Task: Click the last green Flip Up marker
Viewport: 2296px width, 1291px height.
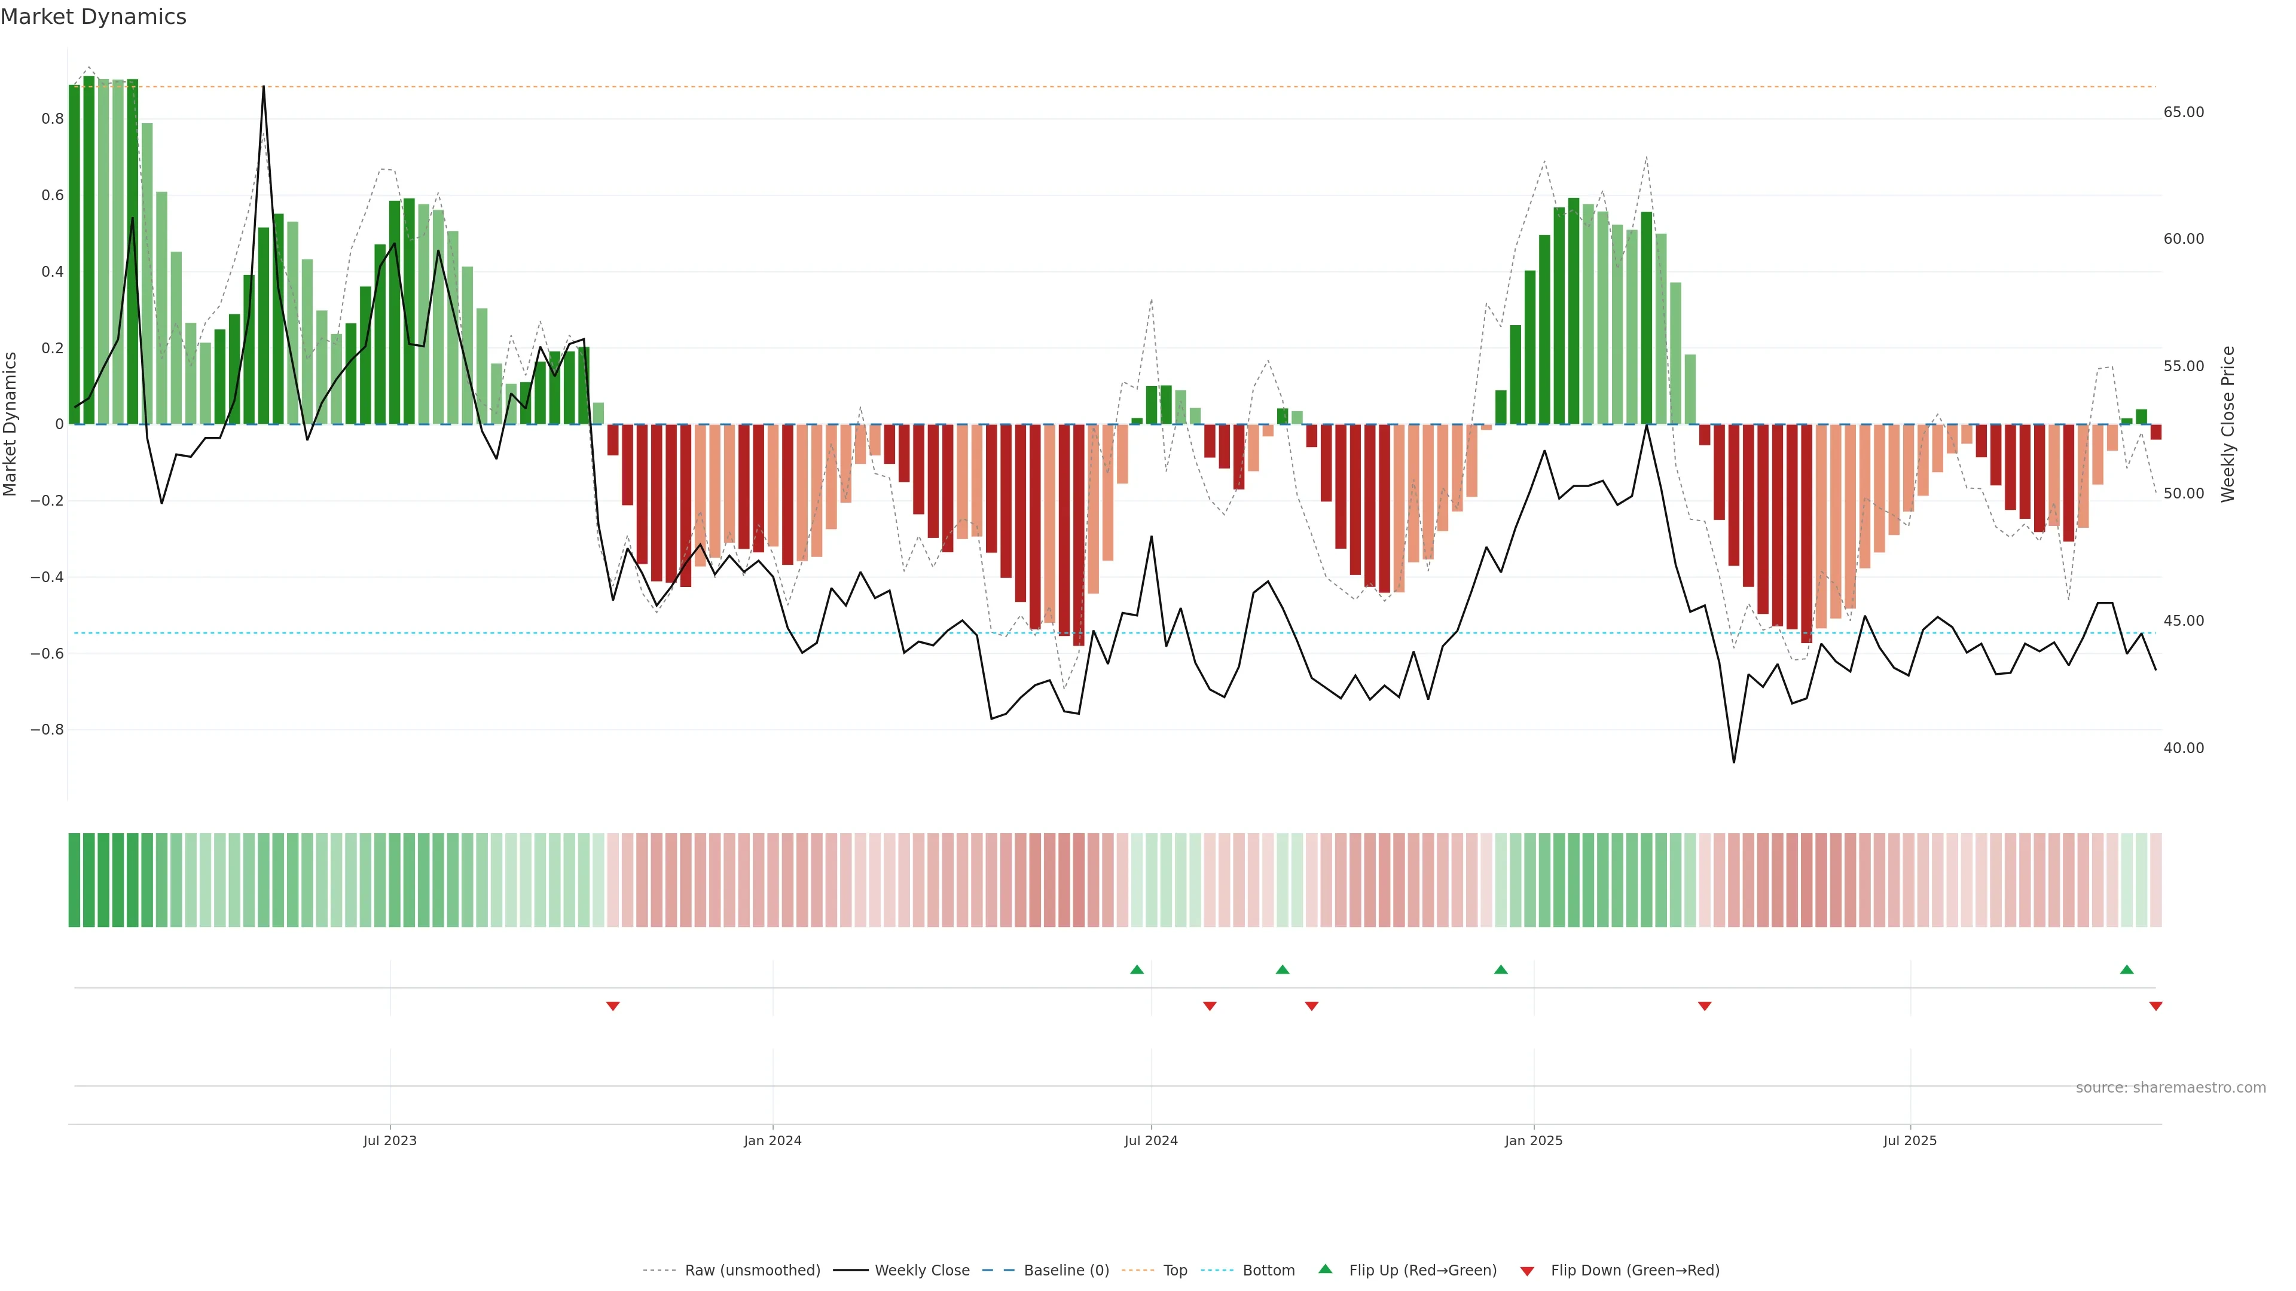Action: click(2127, 969)
